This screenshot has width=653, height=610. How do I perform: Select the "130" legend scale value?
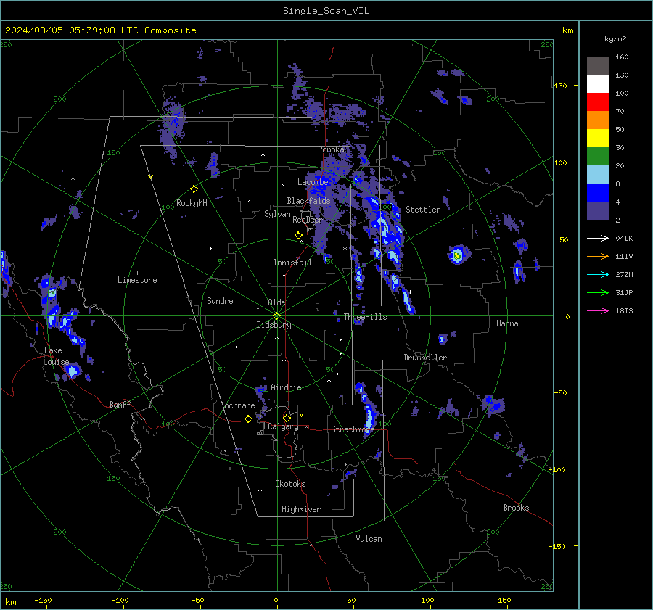(622, 75)
